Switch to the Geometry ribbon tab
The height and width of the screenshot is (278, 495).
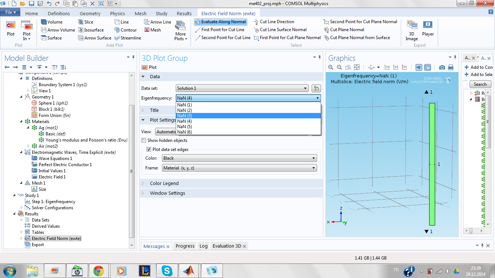click(90, 13)
